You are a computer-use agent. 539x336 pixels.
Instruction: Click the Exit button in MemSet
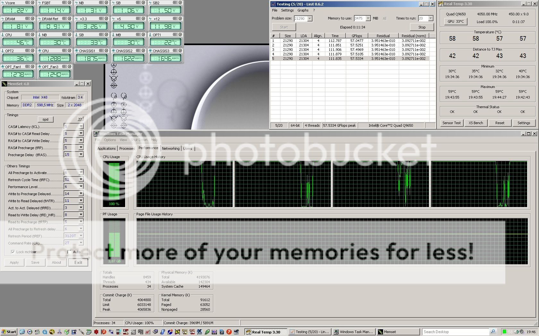(x=78, y=262)
